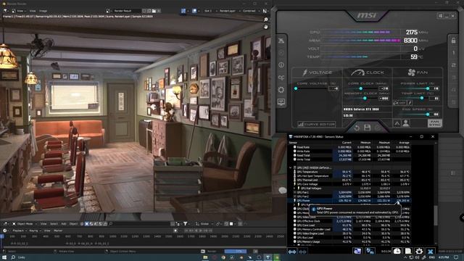Adjust the Power Limit slider handle
Screen dimensions: 464x261
(428, 88)
